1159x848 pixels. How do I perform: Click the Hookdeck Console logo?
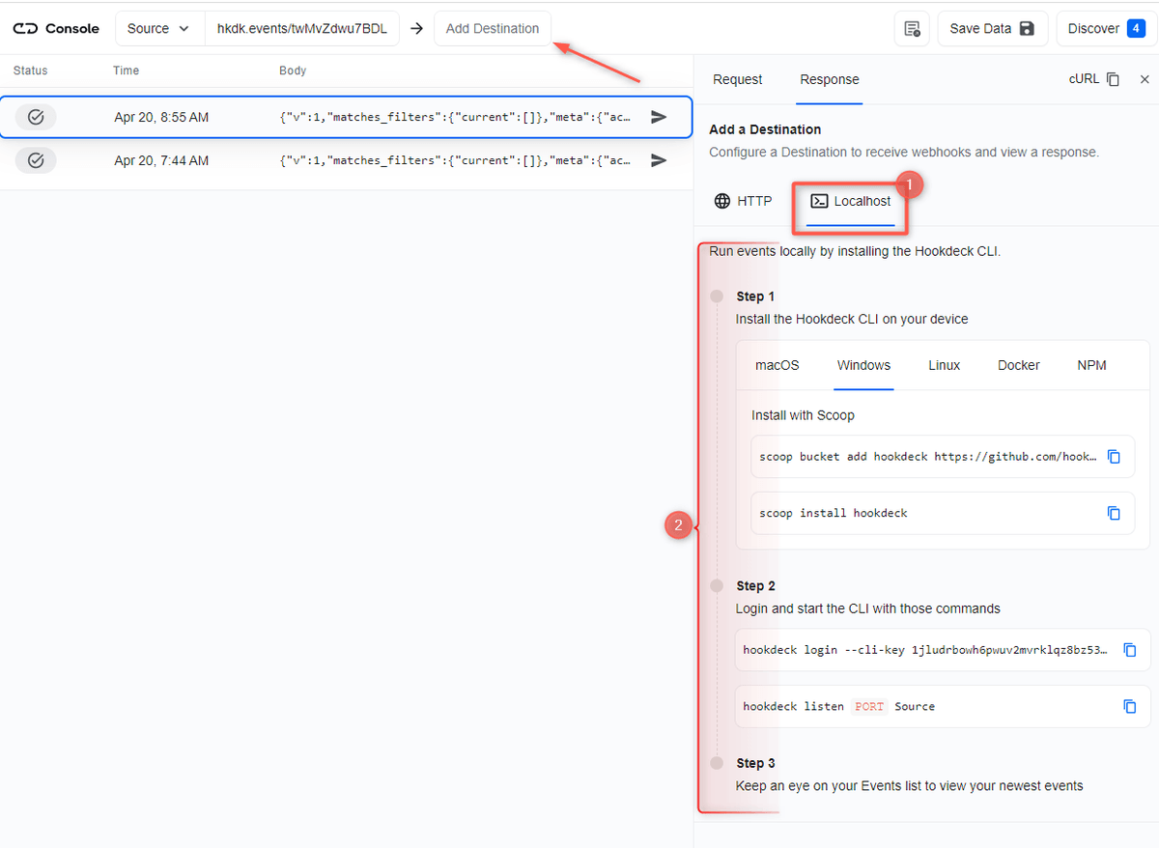55,28
